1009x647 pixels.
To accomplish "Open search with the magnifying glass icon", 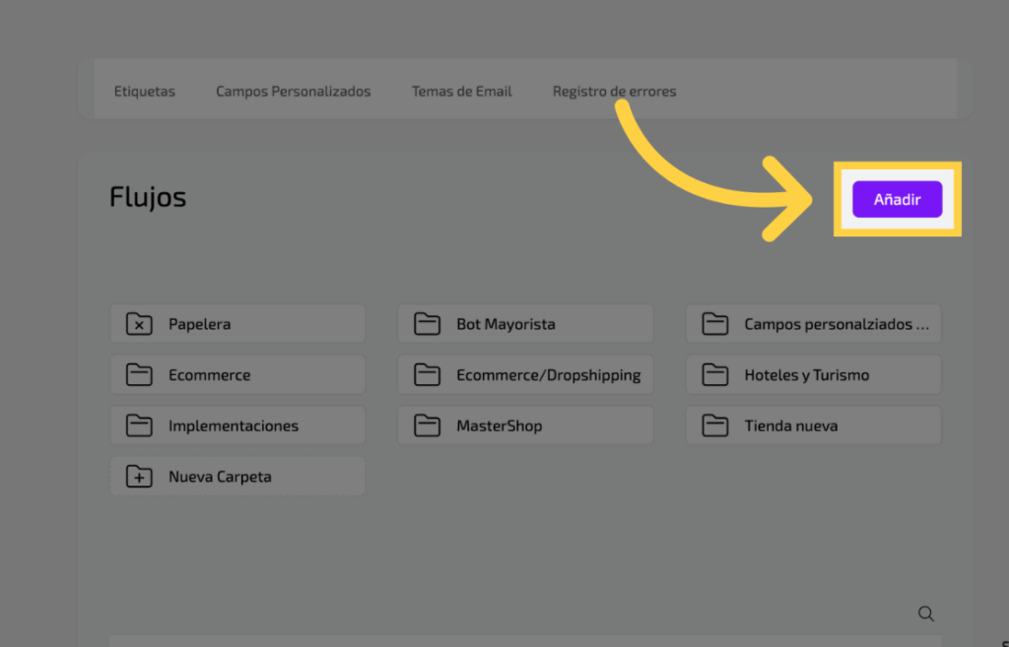I will click(x=925, y=614).
